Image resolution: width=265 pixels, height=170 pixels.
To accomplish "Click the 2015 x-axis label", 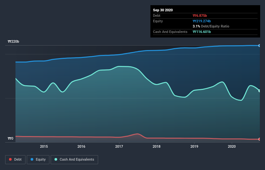I will point(44,146).
